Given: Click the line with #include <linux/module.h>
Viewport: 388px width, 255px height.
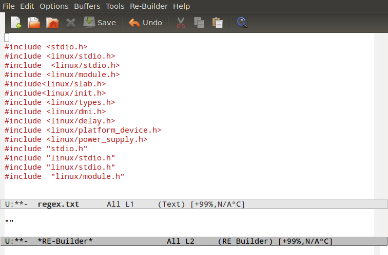Looking at the screenshot, I should point(62,75).
